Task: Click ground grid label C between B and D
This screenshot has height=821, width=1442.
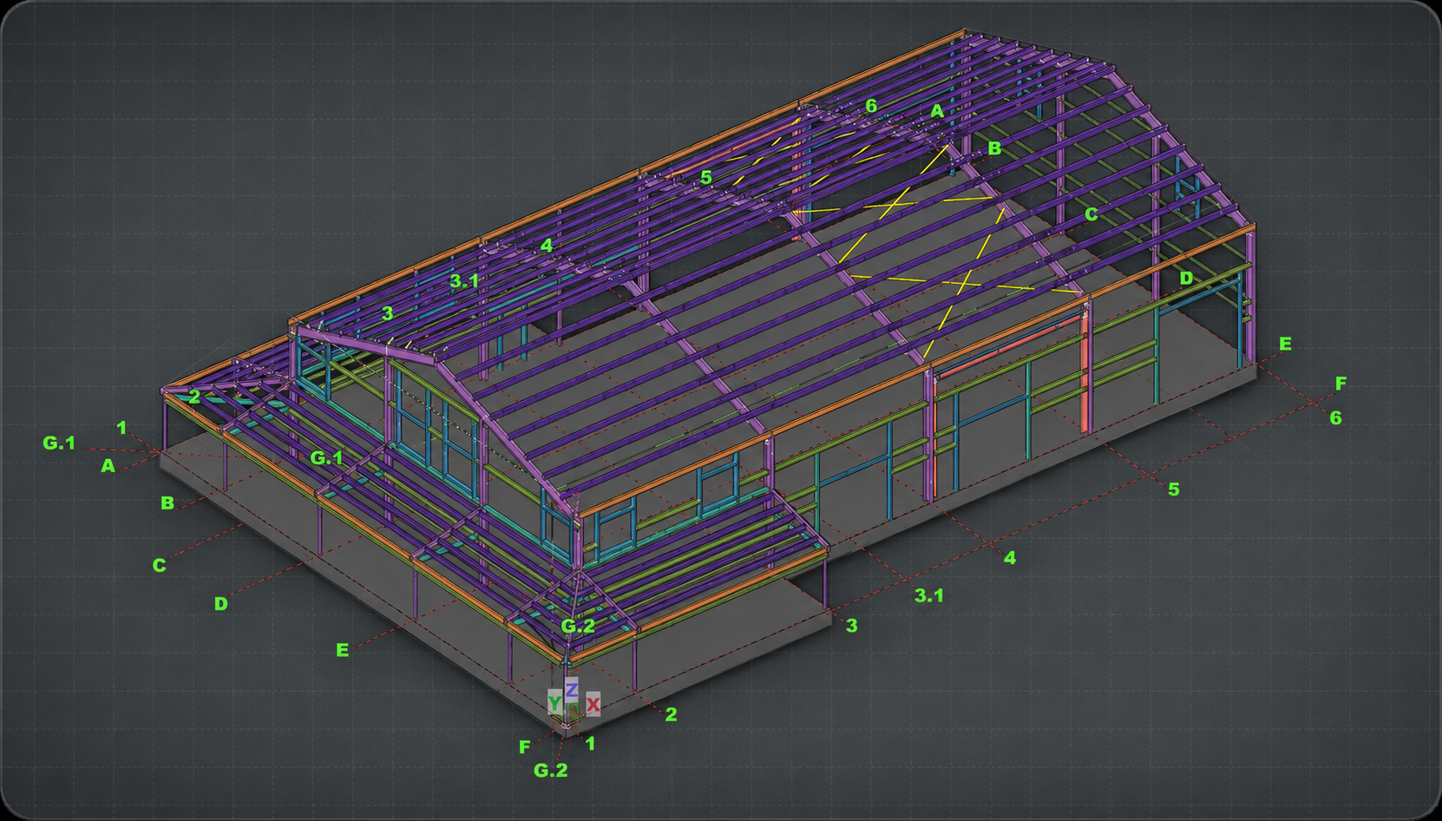Action: point(160,565)
